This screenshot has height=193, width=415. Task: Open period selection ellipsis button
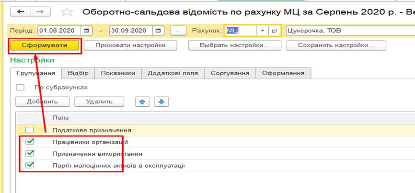[x=177, y=31]
